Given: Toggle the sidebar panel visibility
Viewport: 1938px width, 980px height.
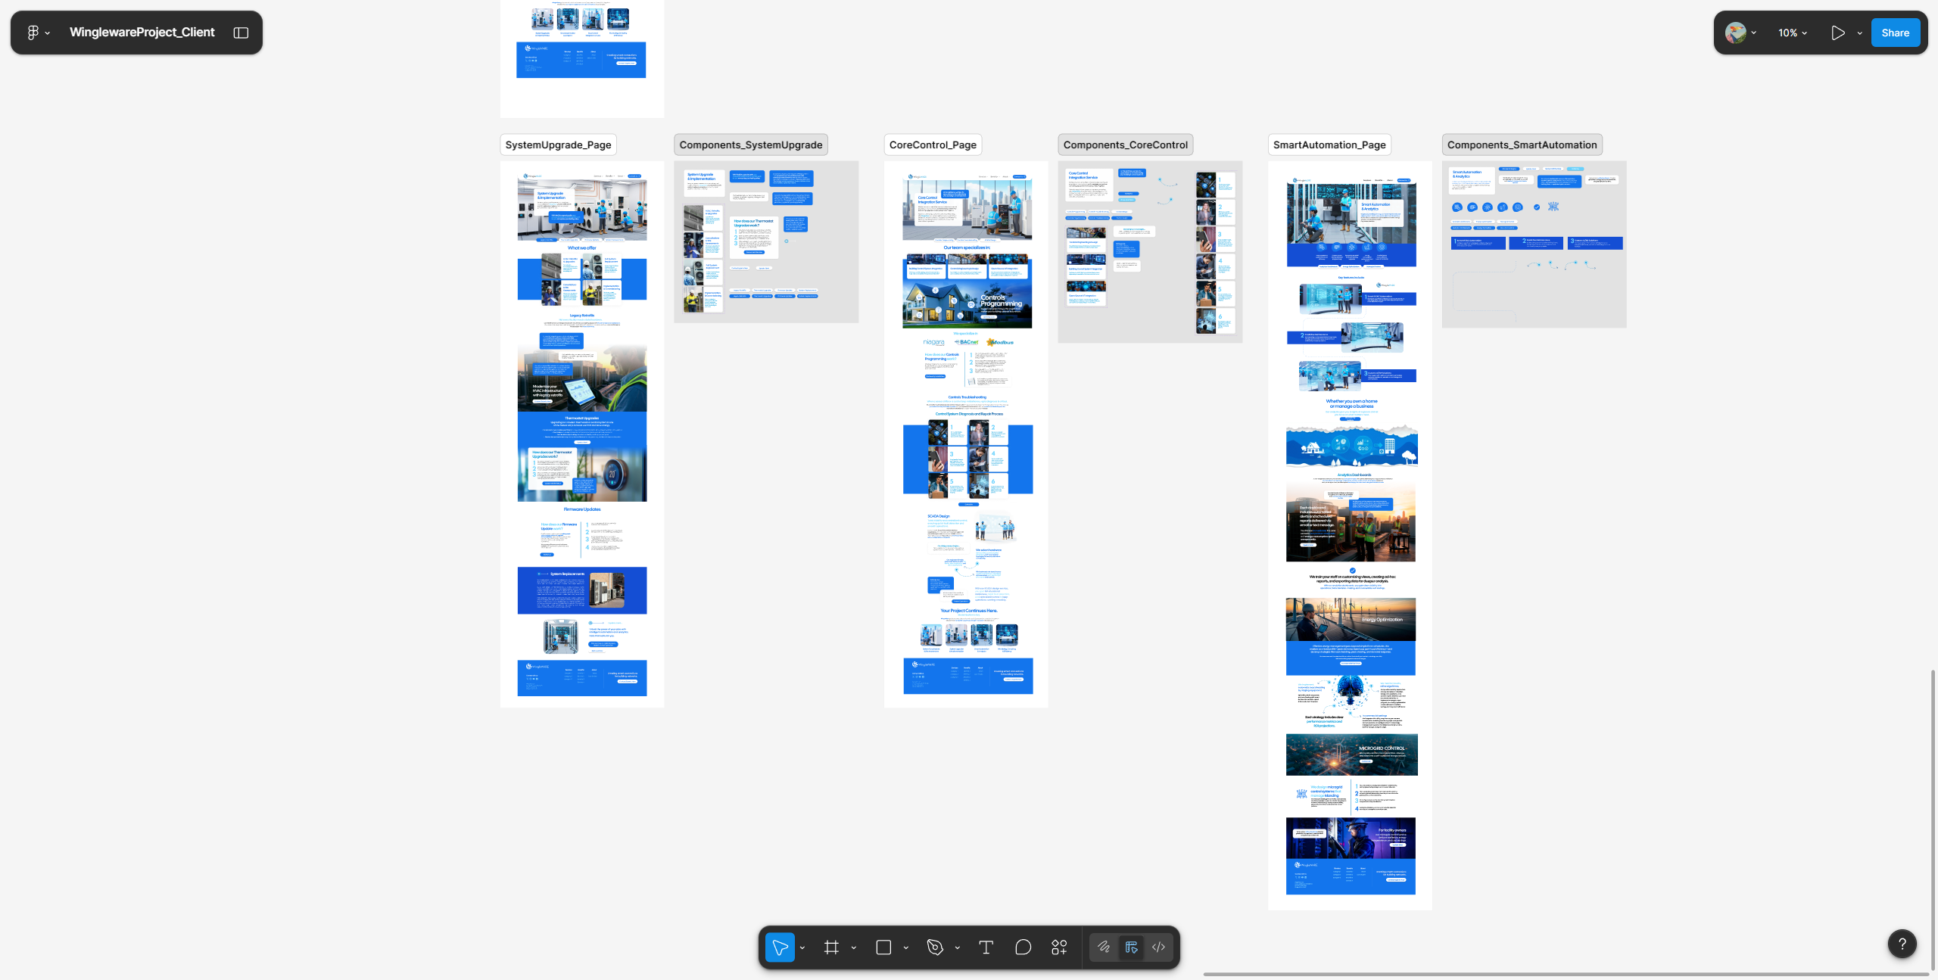Looking at the screenshot, I should 241,33.
